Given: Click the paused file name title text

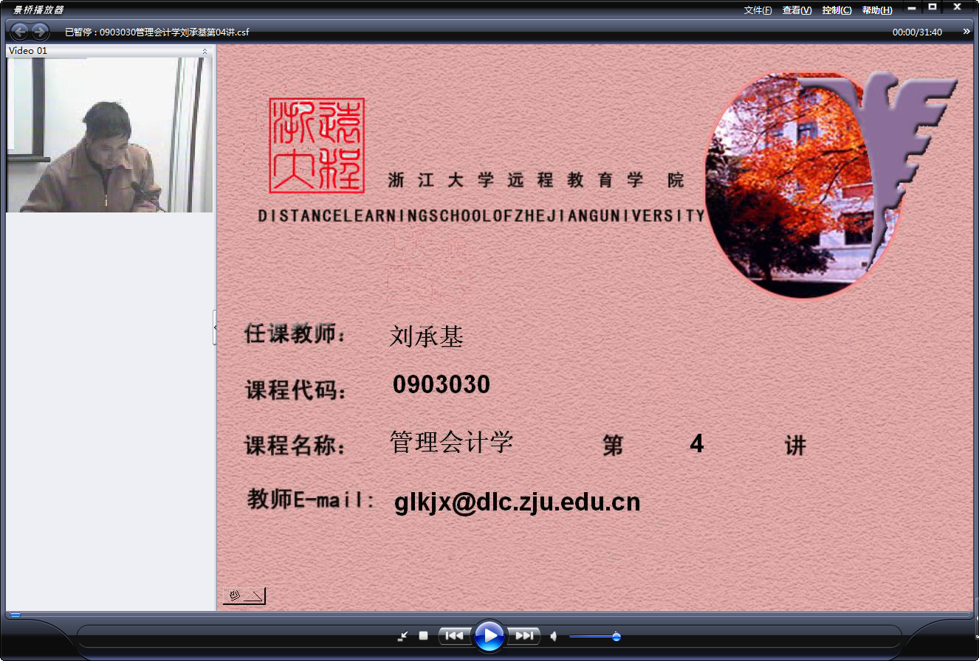Looking at the screenshot, I should (157, 32).
